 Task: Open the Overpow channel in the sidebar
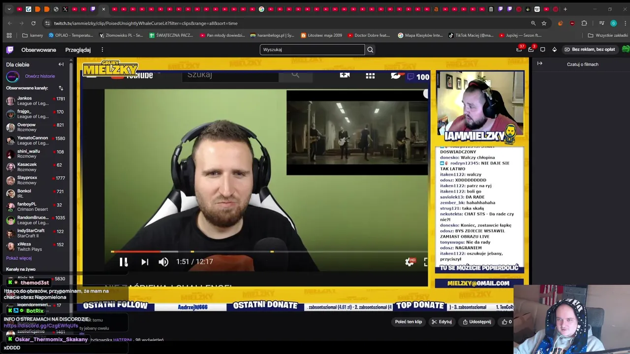pos(35,127)
